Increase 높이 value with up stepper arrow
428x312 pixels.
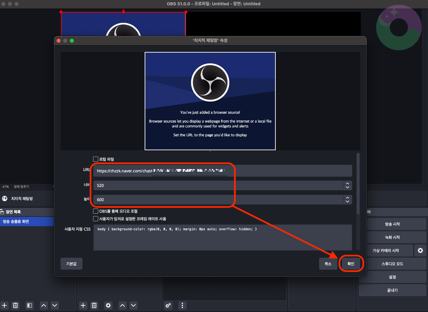(348, 198)
